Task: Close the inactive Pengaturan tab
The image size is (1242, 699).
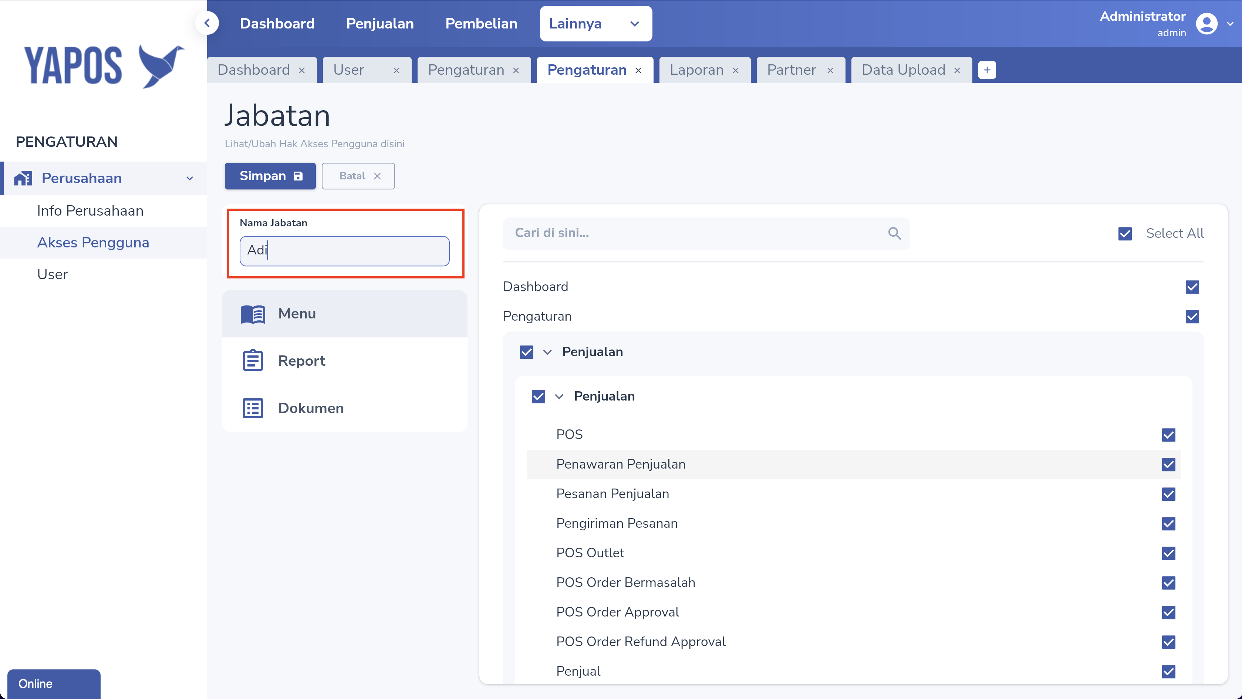Action: click(516, 70)
